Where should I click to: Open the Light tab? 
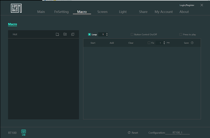(123, 12)
